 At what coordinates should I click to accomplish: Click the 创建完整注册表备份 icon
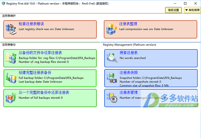click(x=11, y=78)
